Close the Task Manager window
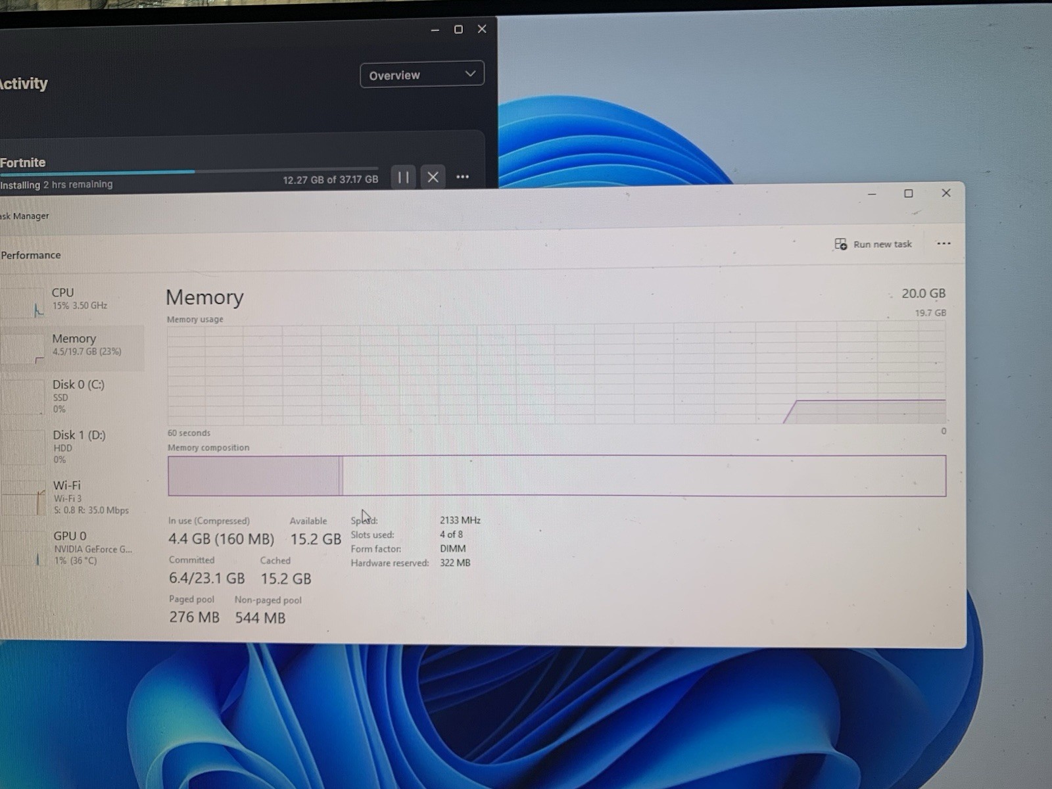Screen dimensions: 1052x789 [946, 193]
